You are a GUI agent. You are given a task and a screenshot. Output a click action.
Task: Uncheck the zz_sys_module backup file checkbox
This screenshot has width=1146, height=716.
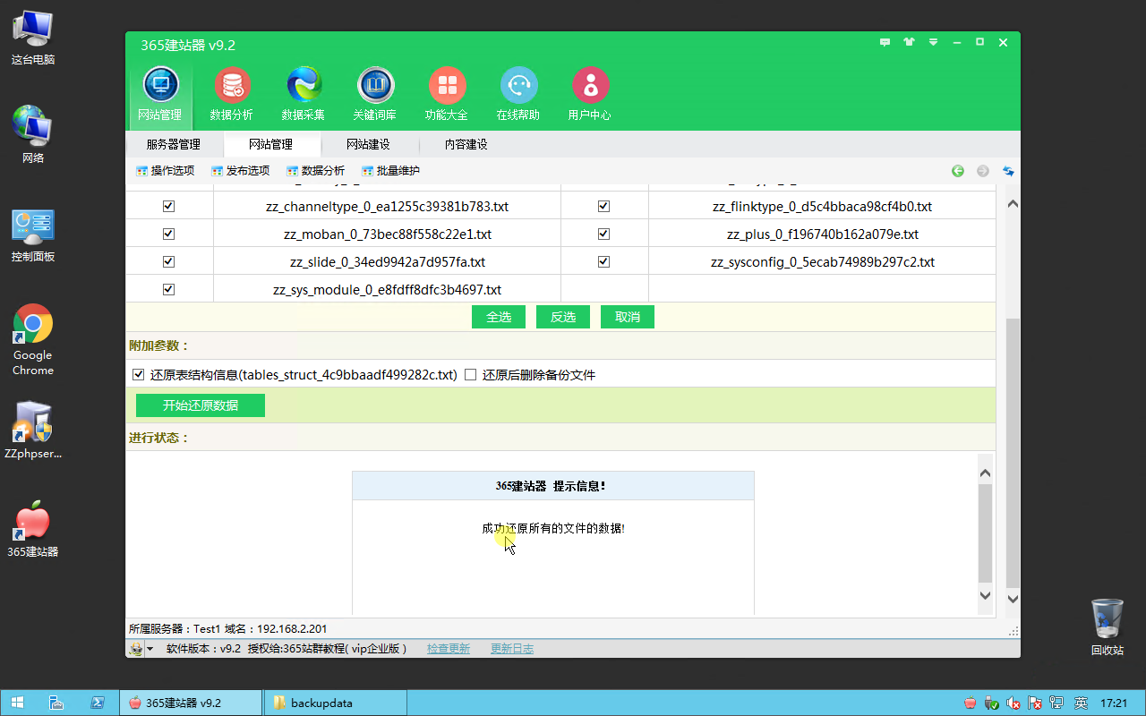point(168,289)
